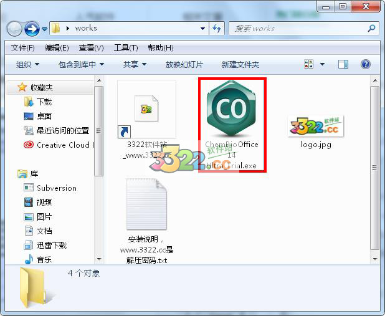This screenshot has height=316, width=385.
Task: Open the recent pages dropdown arrow
Action: [x=44, y=29]
